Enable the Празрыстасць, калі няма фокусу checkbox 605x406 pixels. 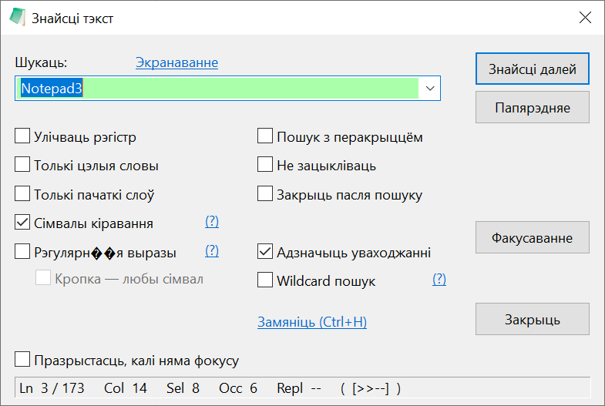click(x=22, y=359)
